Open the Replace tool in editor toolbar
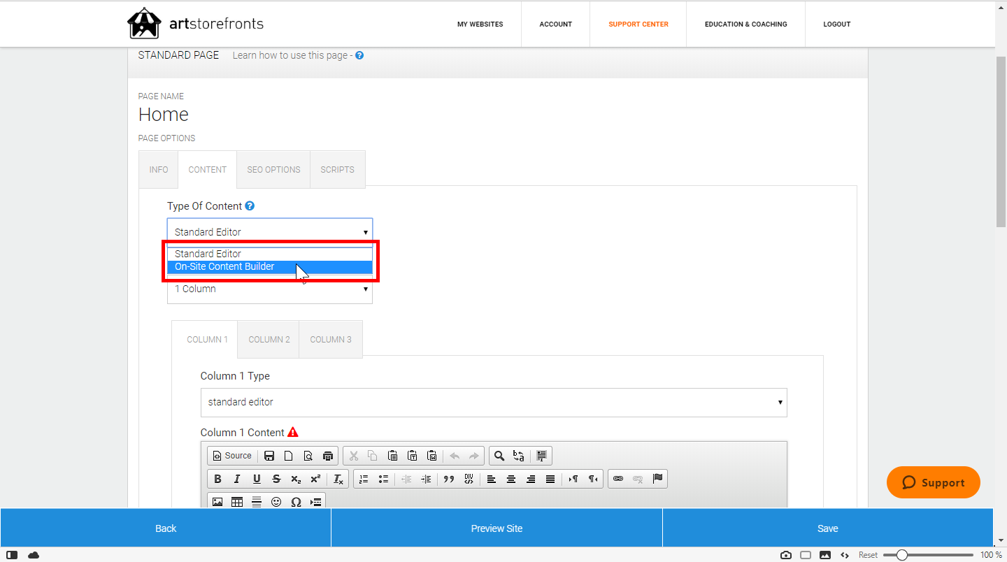This screenshot has width=1007, height=562. pos(519,456)
